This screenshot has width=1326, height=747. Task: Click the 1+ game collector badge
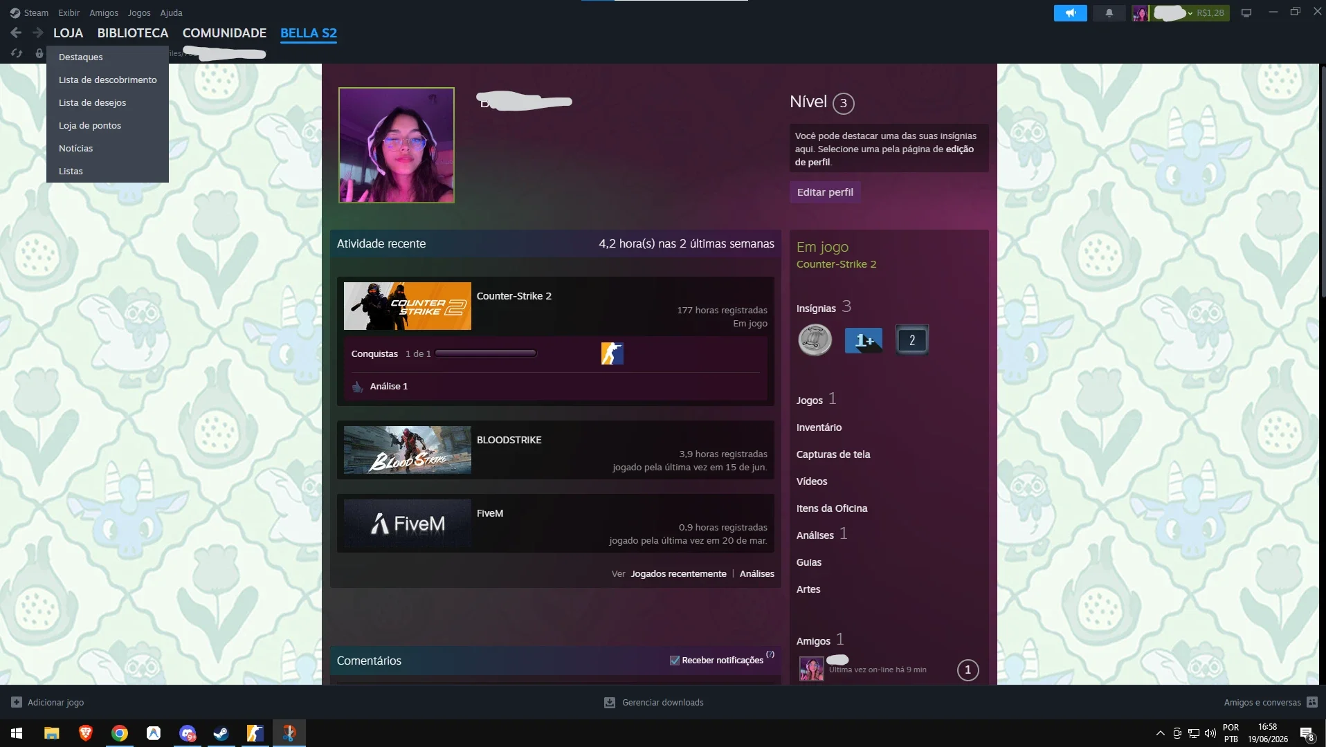click(863, 340)
